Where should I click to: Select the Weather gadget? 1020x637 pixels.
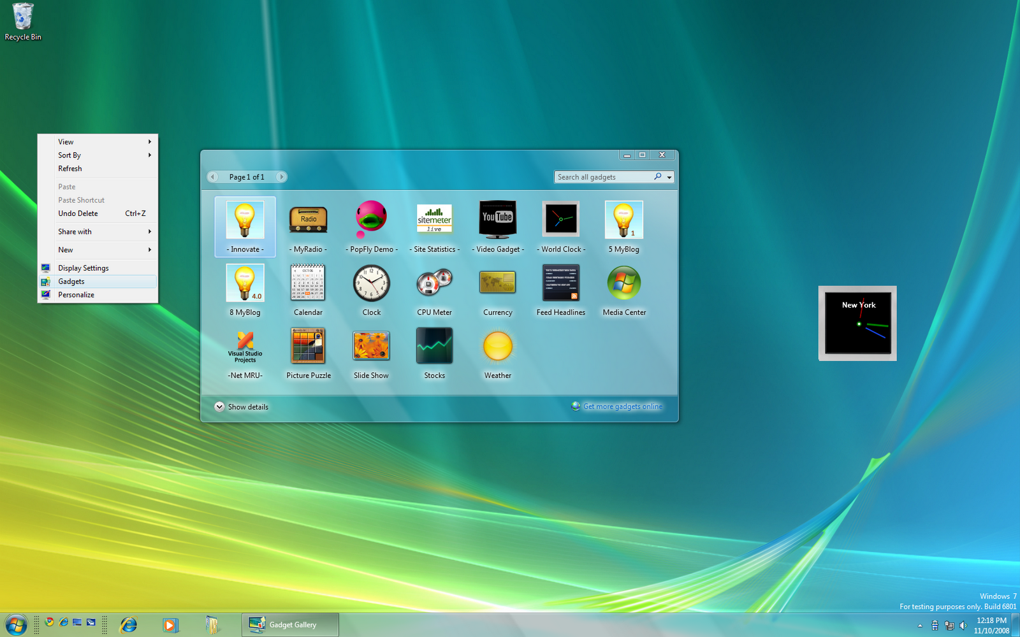(x=497, y=347)
